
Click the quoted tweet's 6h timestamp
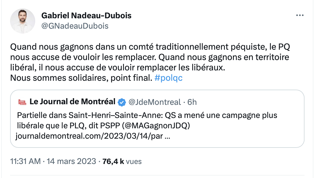pos(192,102)
